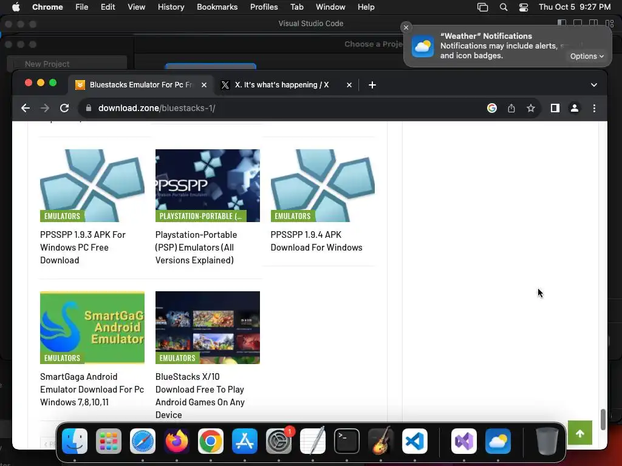This screenshot has height=466, width=622.
Task: Open the PPSSPP 1.9.4 APK thumbnail
Action: coord(323,186)
